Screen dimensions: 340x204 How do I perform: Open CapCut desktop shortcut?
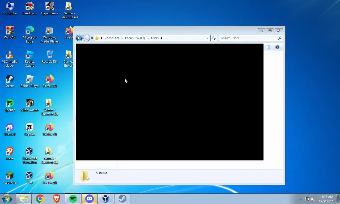coord(29,129)
